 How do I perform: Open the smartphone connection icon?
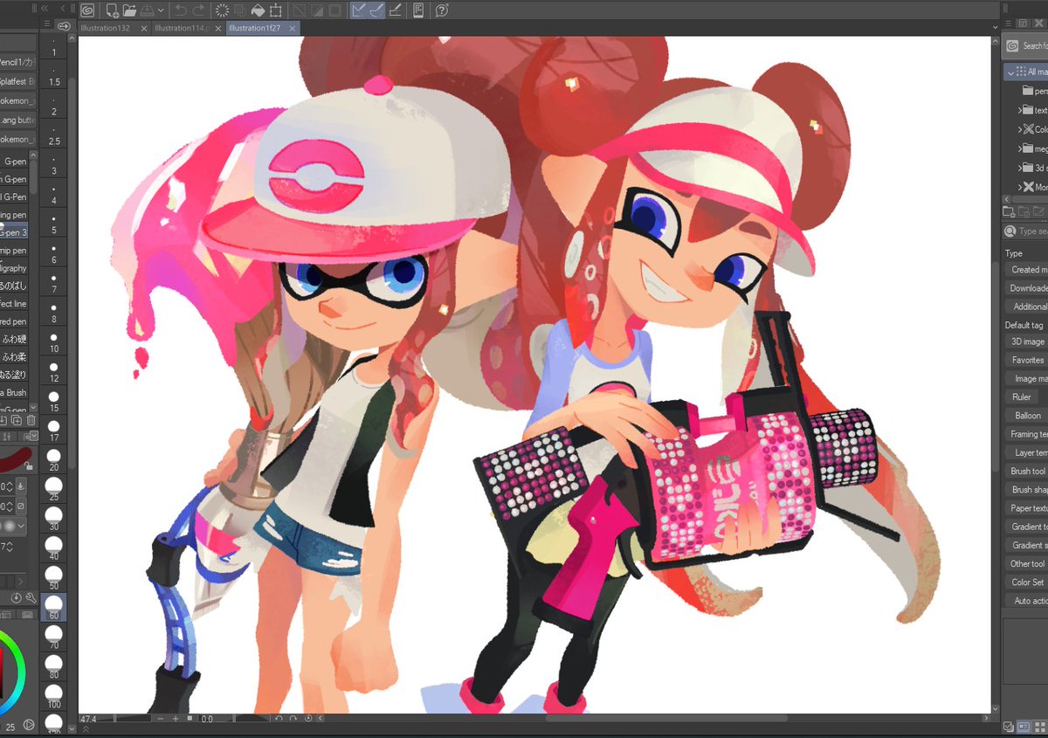pyautogui.click(x=418, y=10)
